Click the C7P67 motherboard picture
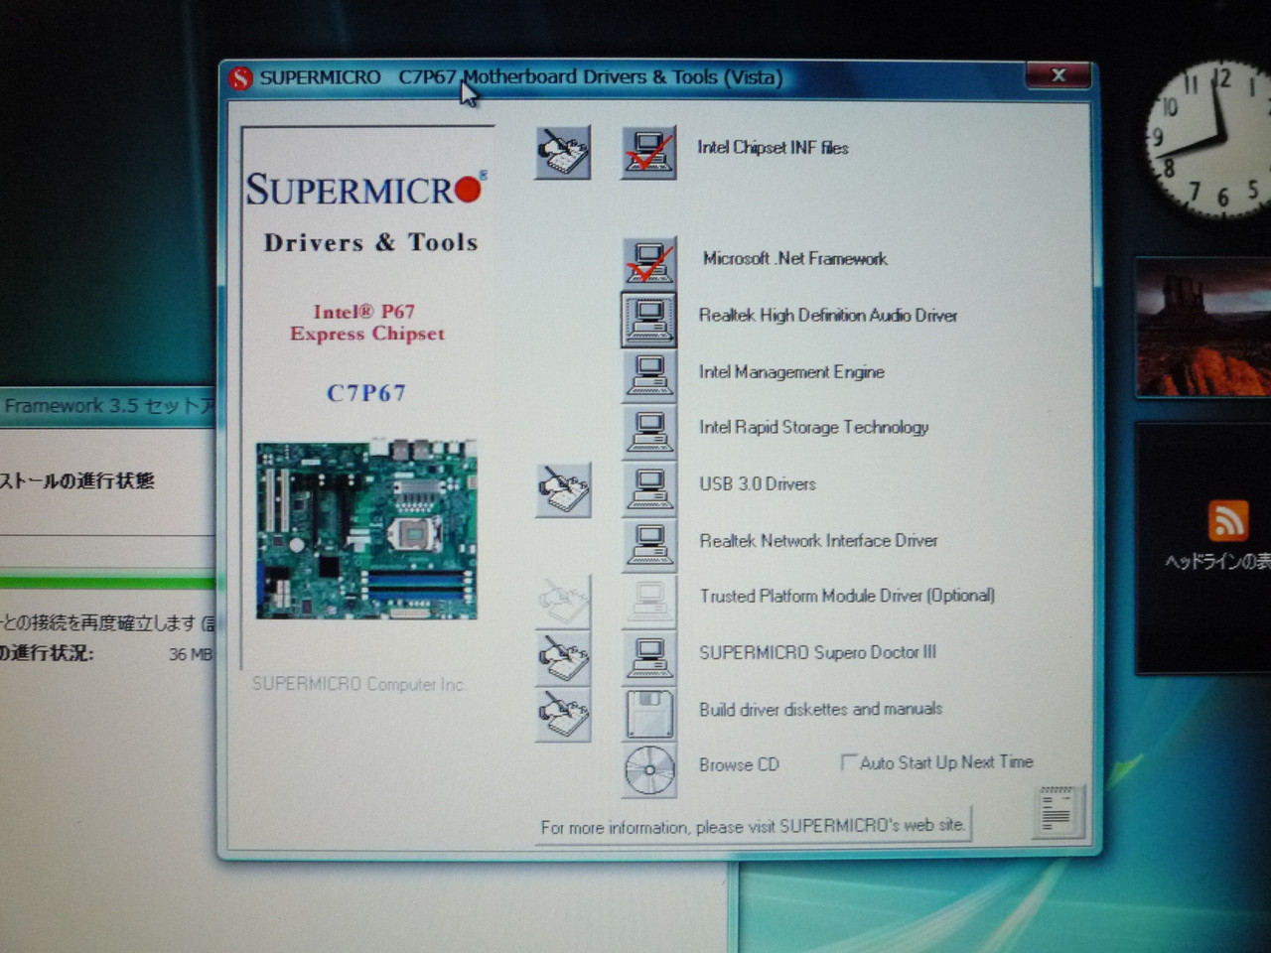 [x=366, y=529]
